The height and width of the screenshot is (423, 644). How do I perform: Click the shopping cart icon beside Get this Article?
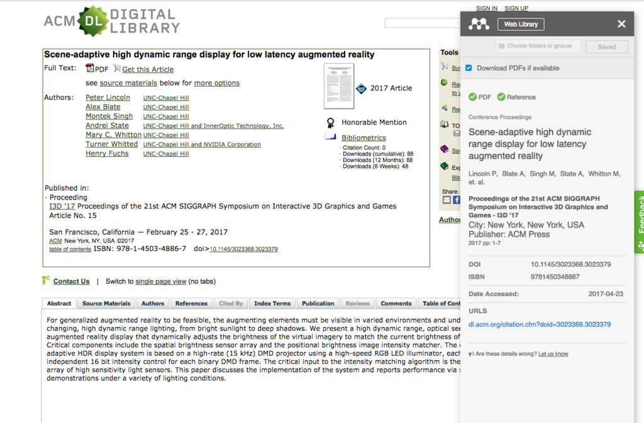[x=117, y=68]
